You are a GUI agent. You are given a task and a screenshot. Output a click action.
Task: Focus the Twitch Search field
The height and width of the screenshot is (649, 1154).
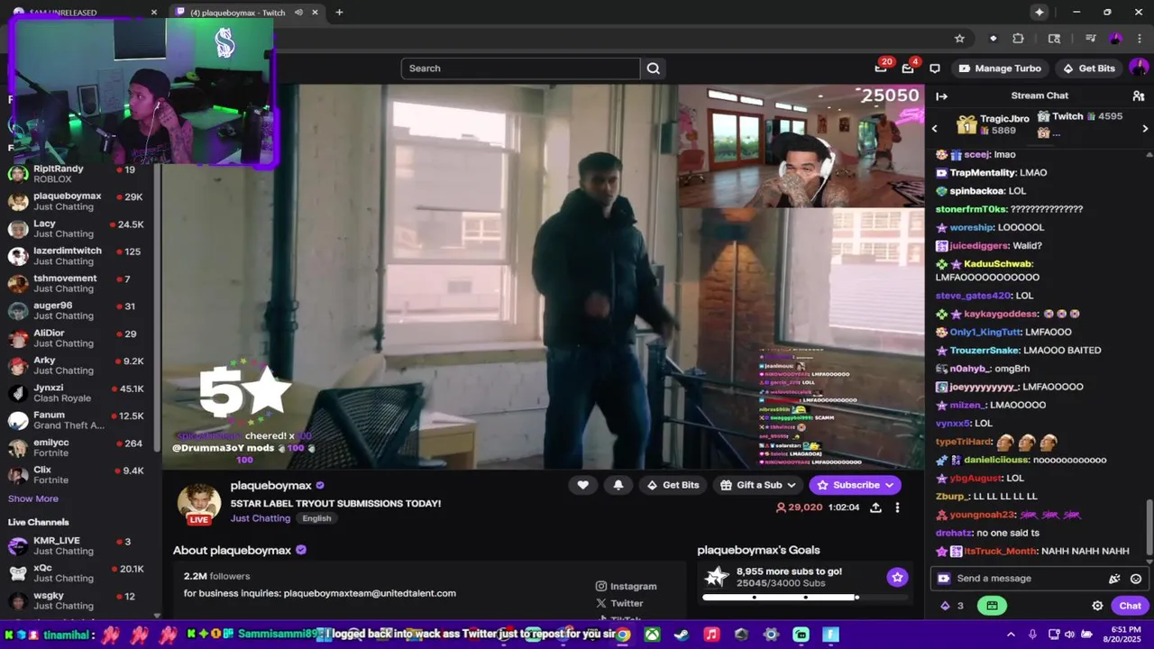coord(521,69)
